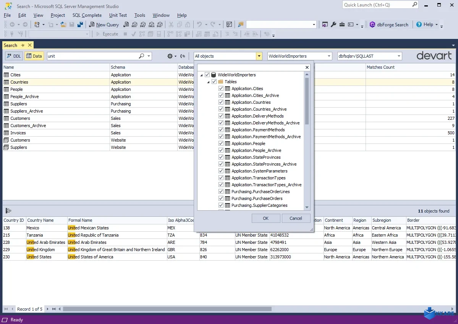
Task: Click the grouping icon above data grid
Action: [8, 211]
